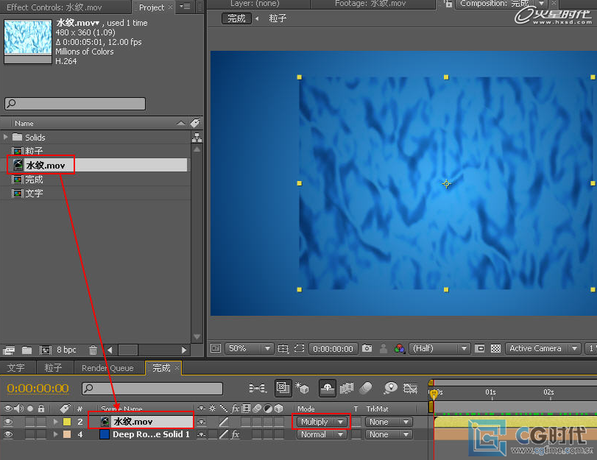
Task: Create a new folder in Project panel
Action: coord(27,350)
